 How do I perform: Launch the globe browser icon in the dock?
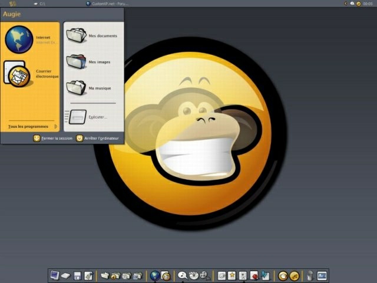[155, 276]
